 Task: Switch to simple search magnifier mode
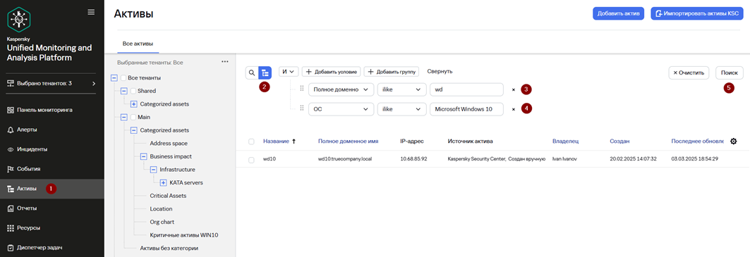252,73
